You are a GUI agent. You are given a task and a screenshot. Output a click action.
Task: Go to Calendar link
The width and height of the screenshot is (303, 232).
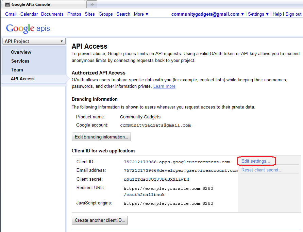coord(29,14)
